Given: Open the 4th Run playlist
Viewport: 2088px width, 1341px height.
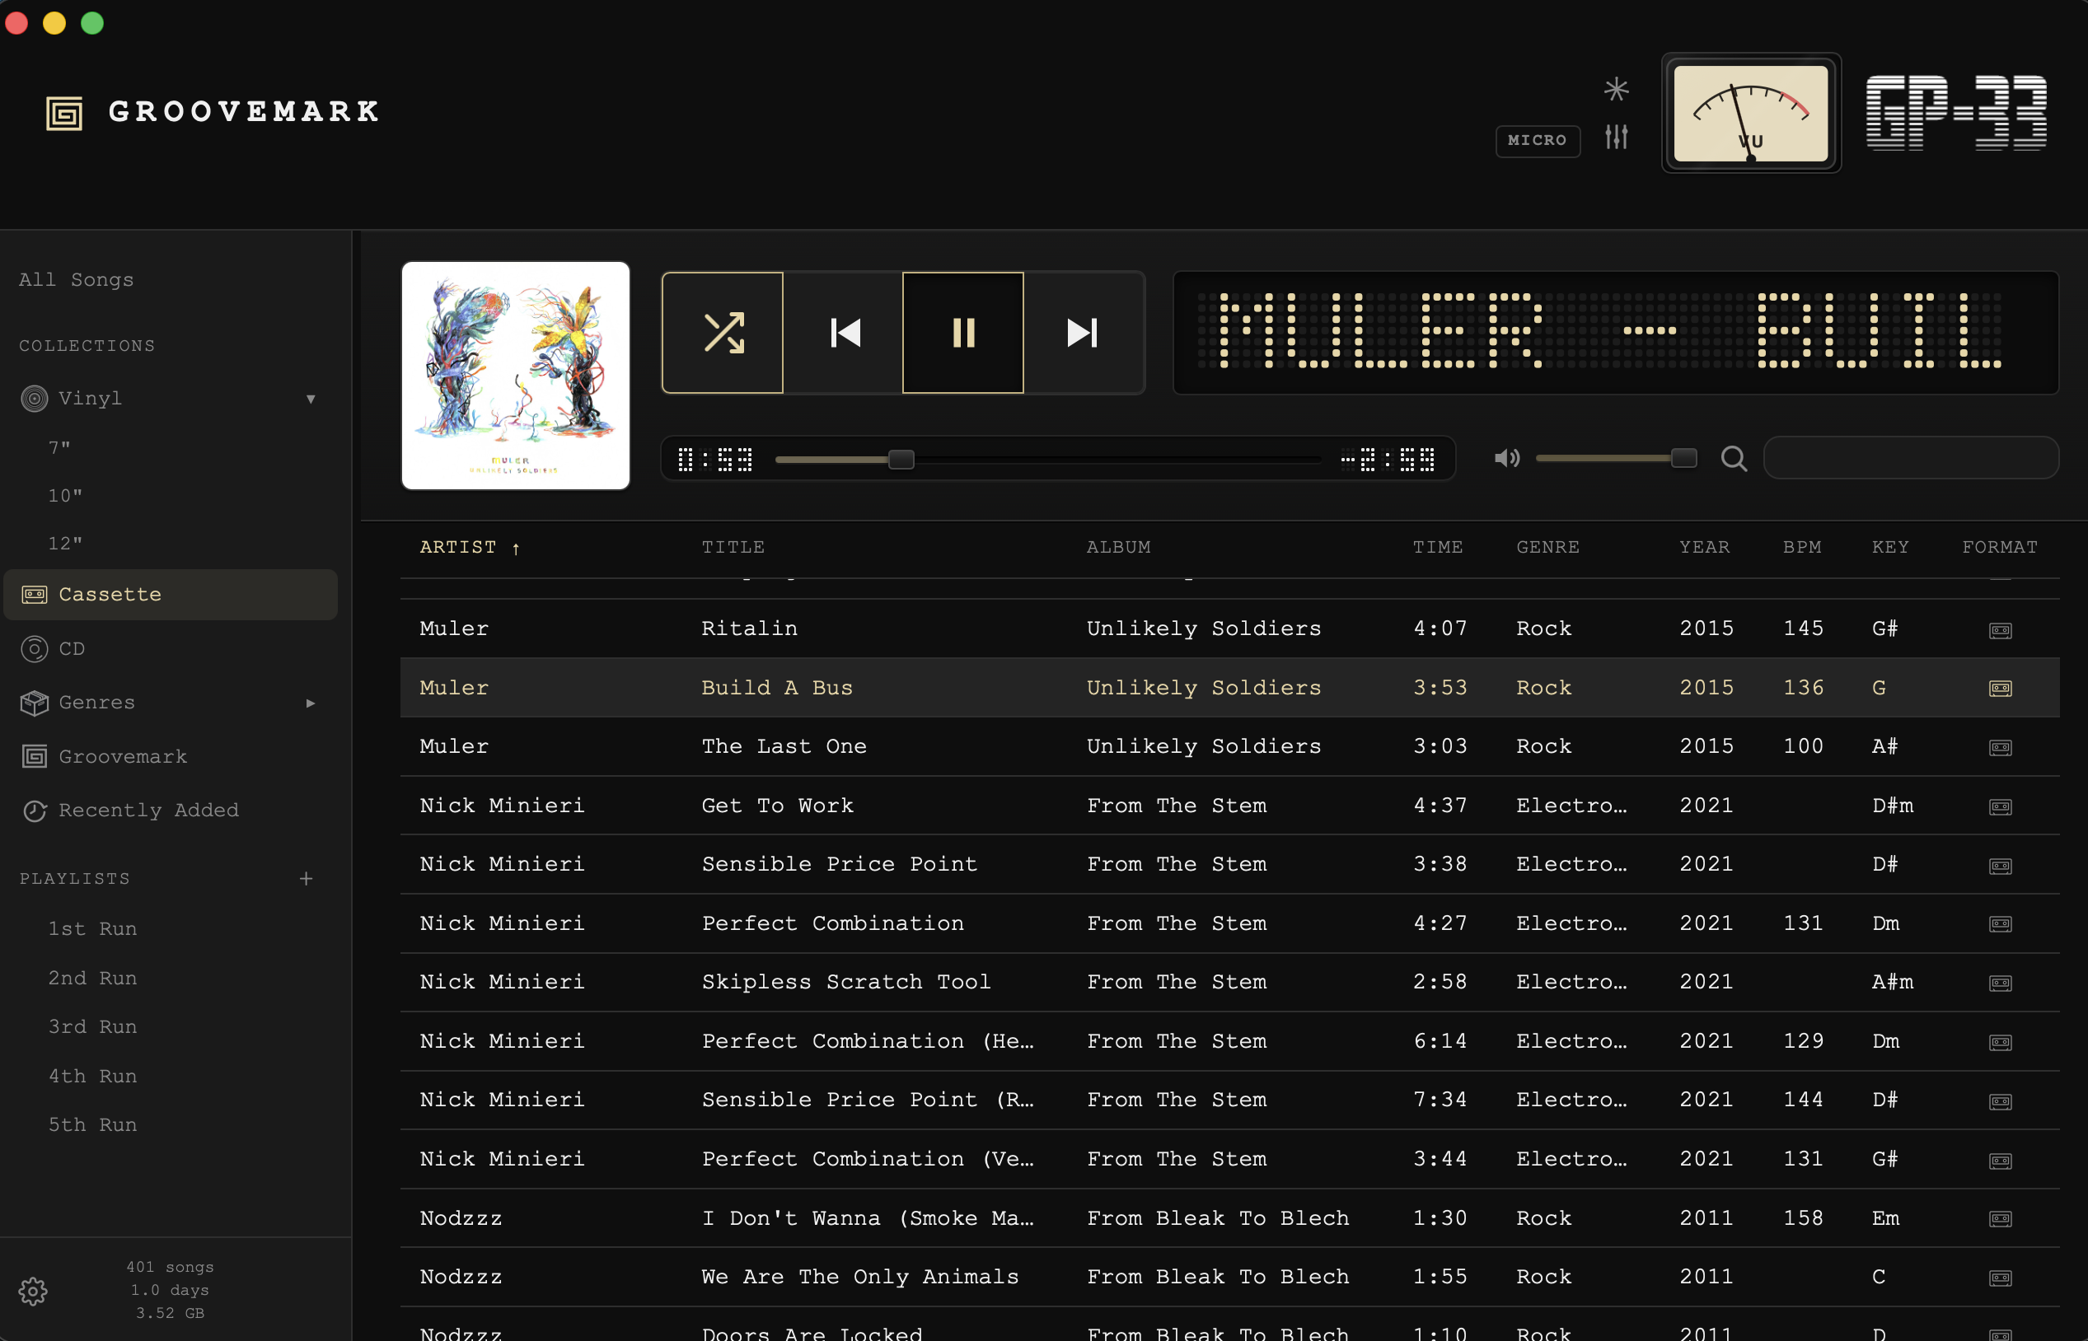Looking at the screenshot, I should tap(92, 1077).
